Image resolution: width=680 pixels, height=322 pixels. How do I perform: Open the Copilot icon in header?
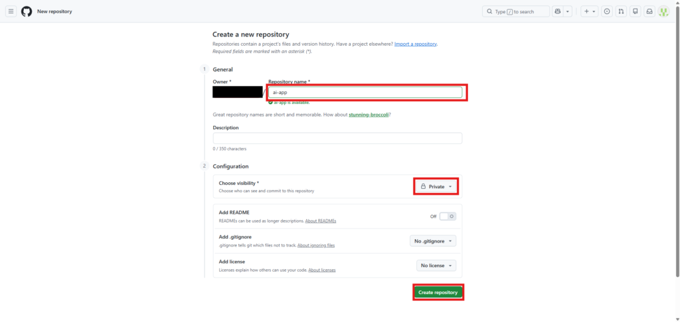(x=558, y=12)
